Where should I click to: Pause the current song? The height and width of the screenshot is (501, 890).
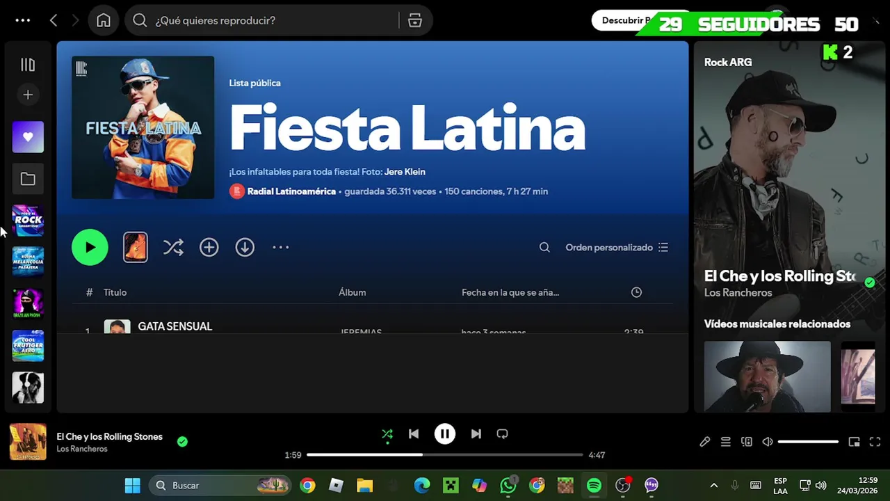pos(445,434)
